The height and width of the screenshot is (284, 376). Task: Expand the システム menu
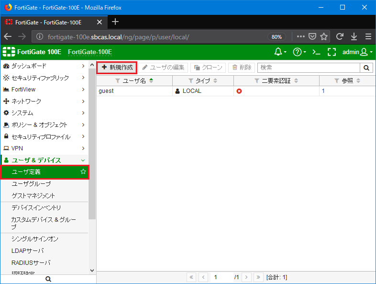click(x=44, y=113)
